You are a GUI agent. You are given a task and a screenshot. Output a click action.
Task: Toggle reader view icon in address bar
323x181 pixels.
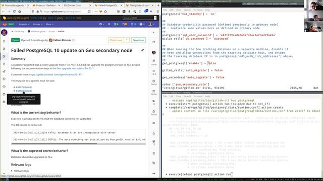pyautogui.click(x=89, y=12)
